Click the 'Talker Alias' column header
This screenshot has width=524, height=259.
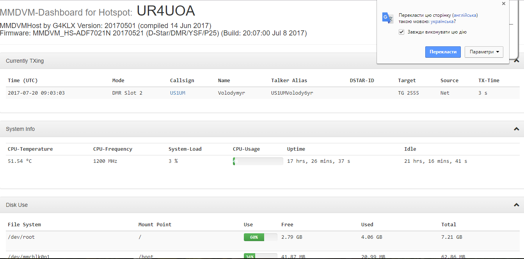pos(289,81)
